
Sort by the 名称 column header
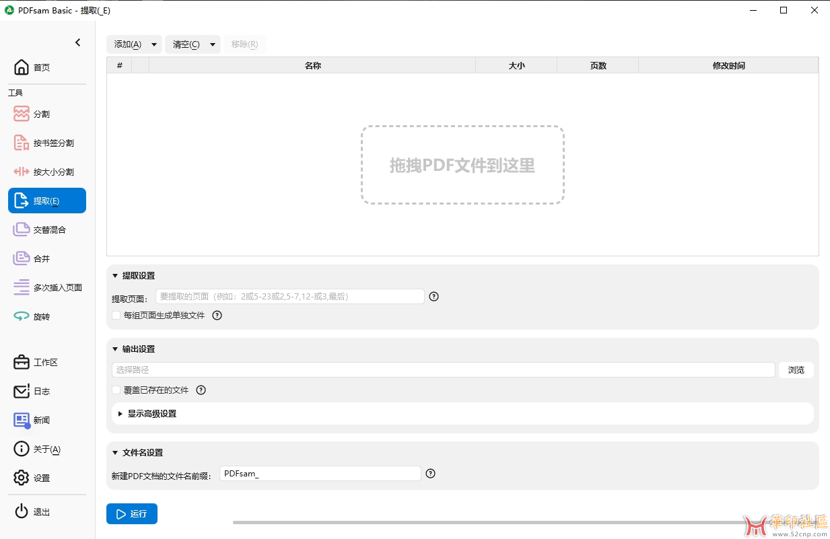(x=312, y=65)
